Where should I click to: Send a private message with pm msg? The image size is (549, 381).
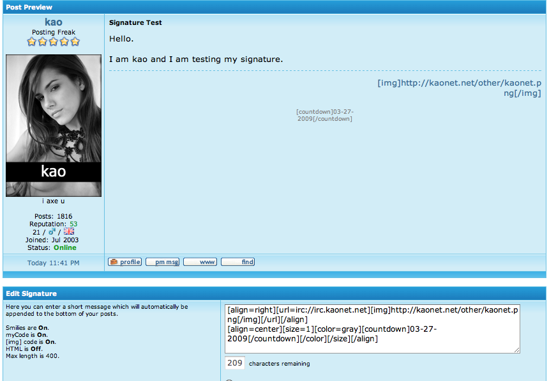(162, 262)
